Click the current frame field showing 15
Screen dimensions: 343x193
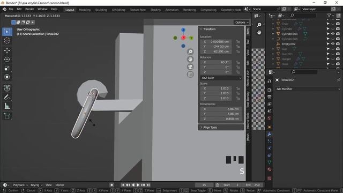[x=204, y=185]
